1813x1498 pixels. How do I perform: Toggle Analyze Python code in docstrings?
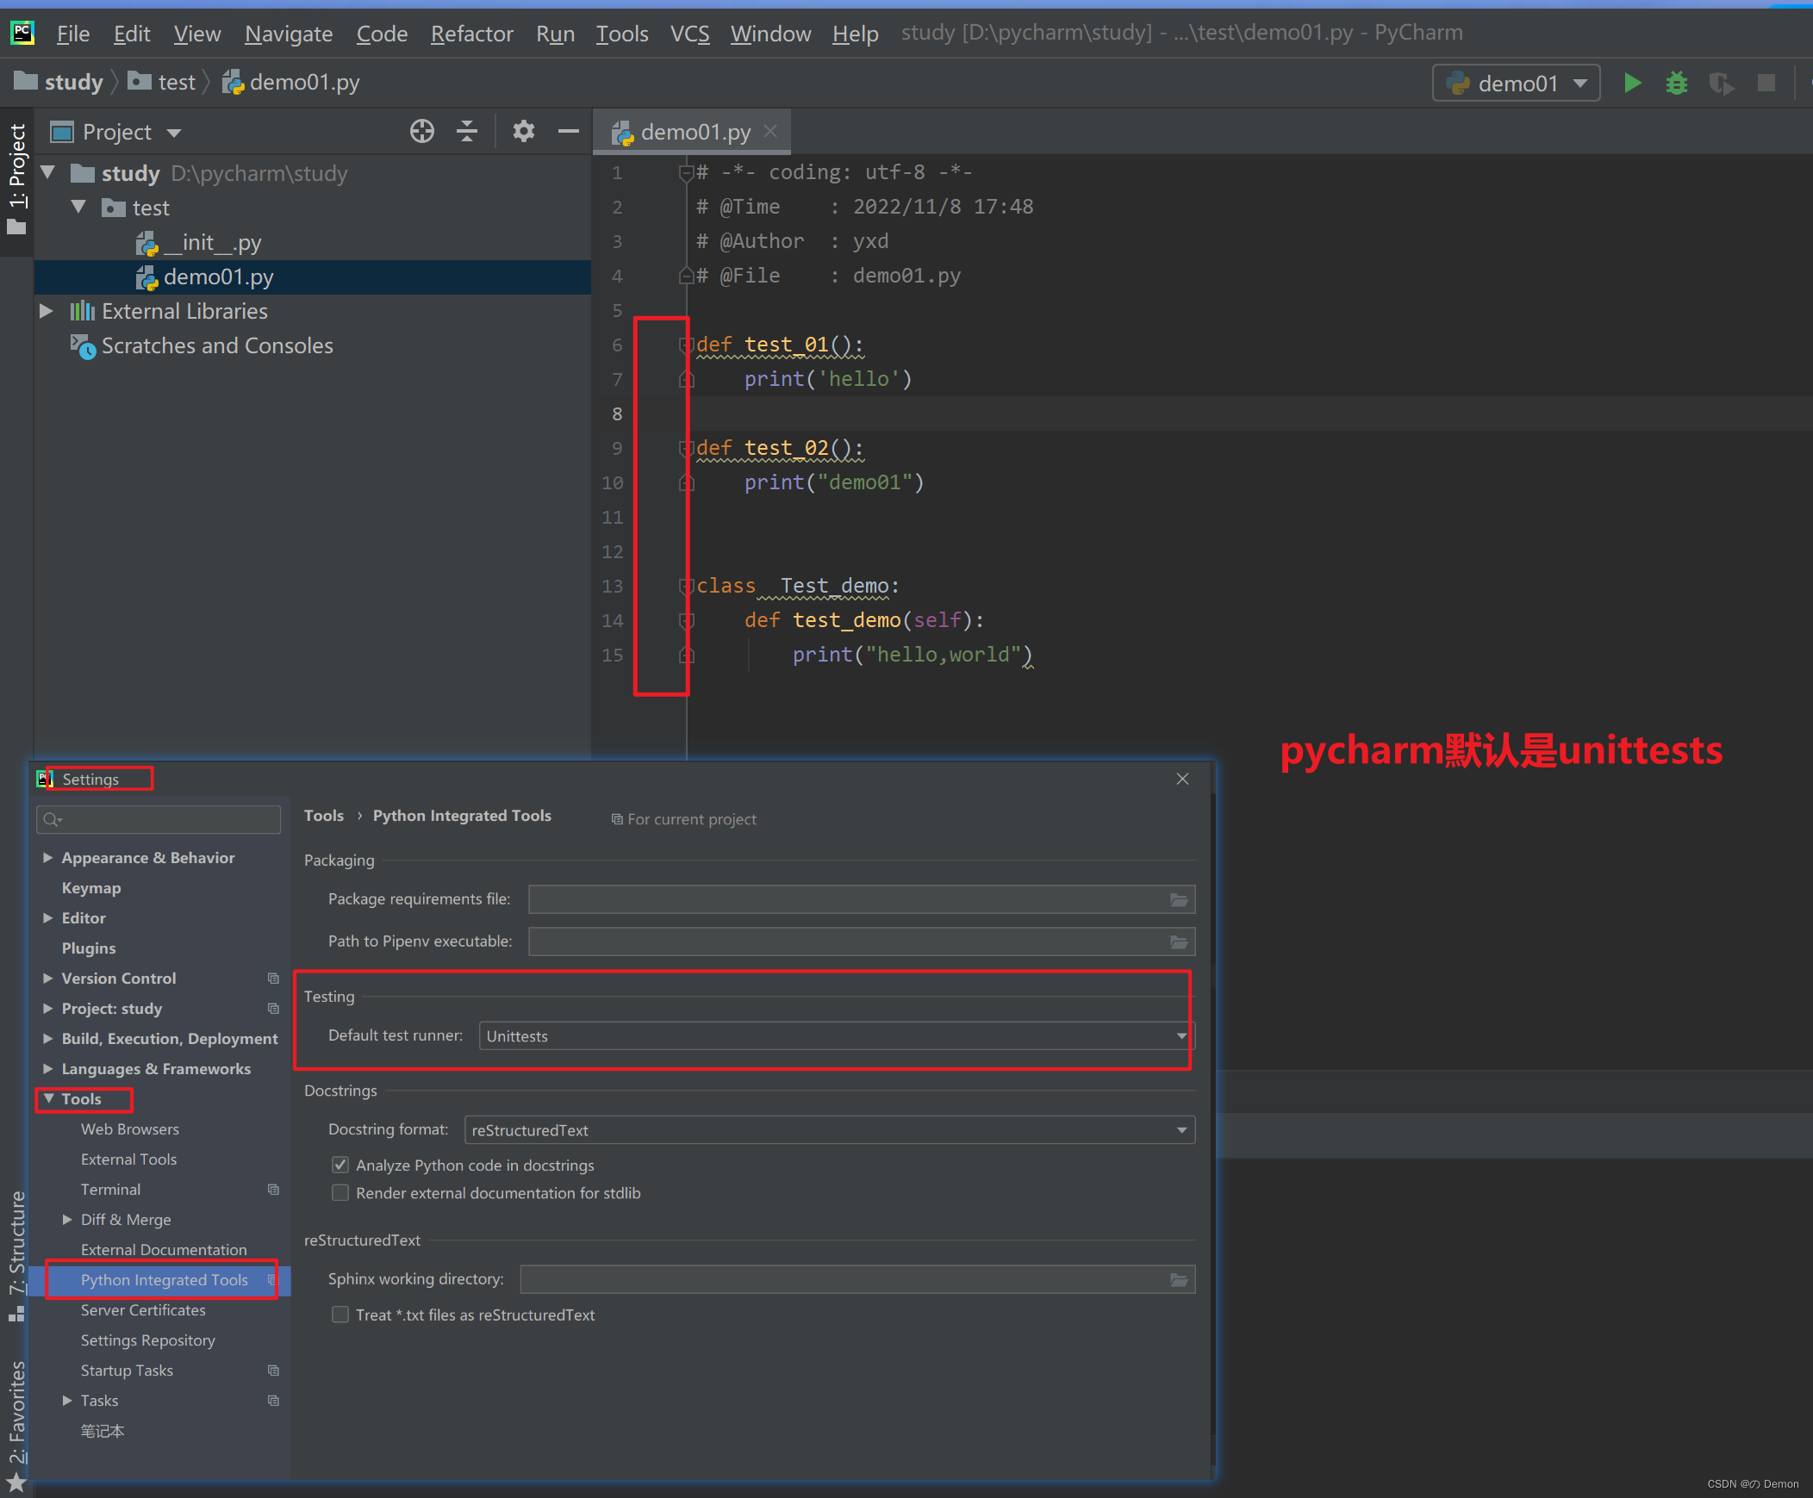pyautogui.click(x=340, y=1165)
